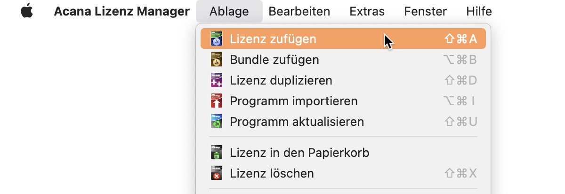Choose Programm aktualisieren from the list
565x194 pixels.
coord(343,122)
